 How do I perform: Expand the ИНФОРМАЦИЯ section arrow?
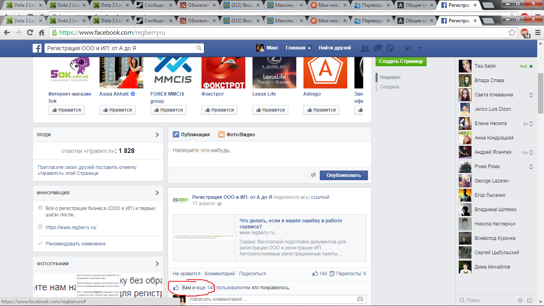(x=157, y=193)
